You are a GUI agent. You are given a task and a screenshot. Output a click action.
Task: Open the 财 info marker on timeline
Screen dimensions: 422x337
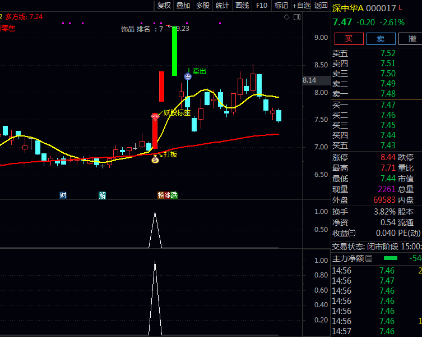tap(63, 195)
